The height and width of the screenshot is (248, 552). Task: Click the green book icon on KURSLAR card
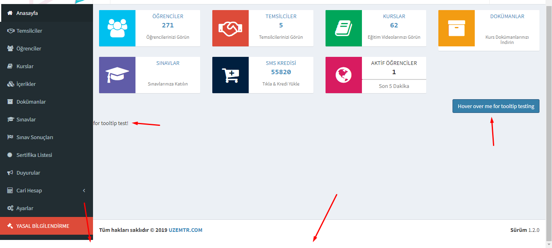(x=343, y=28)
